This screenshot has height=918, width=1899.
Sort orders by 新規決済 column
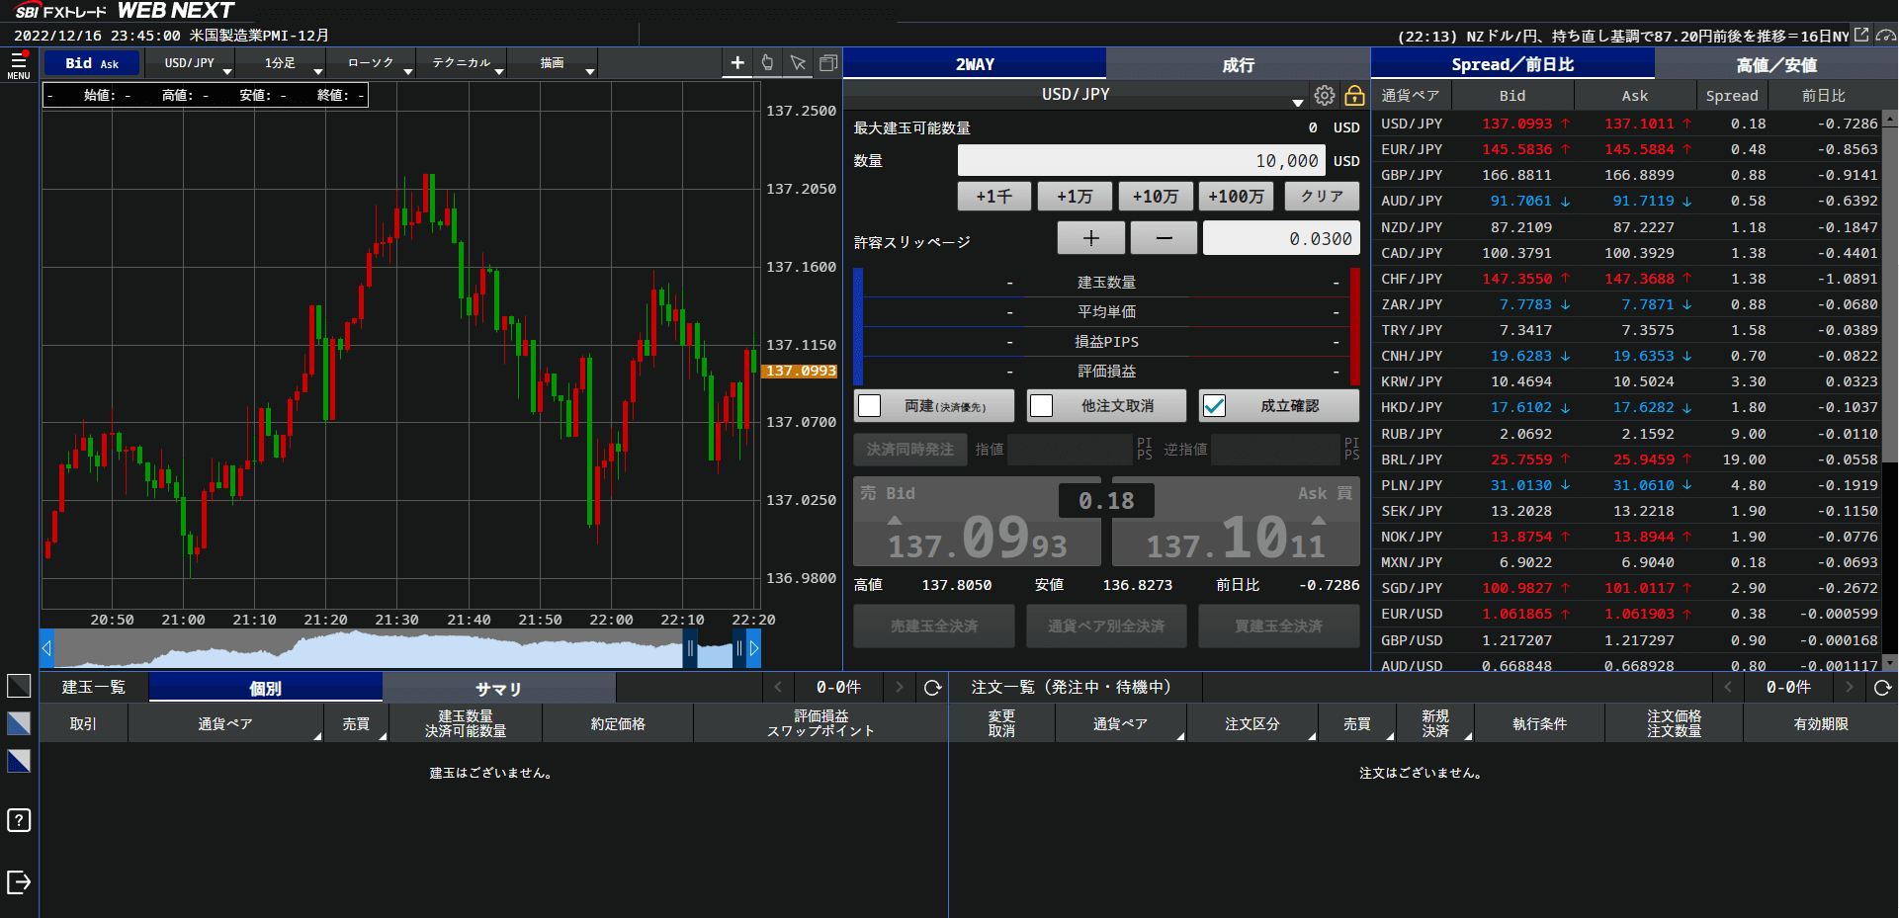[x=1435, y=724]
